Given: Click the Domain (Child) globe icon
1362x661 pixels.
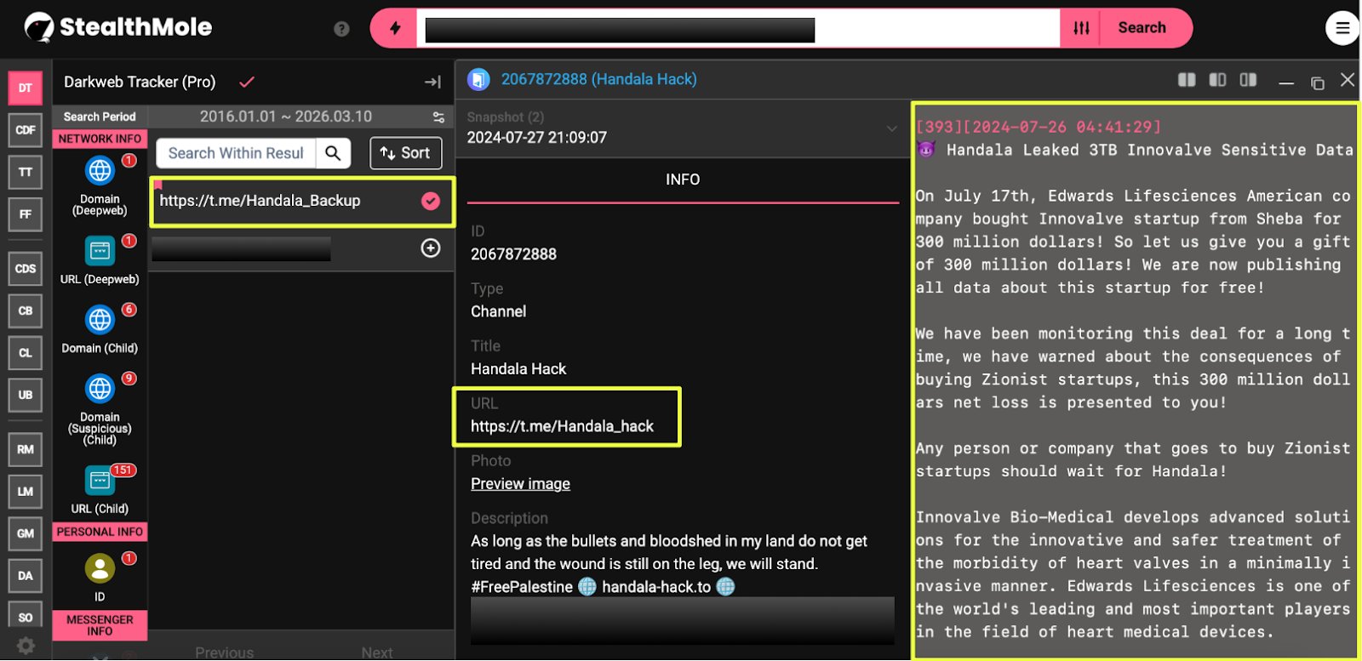Looking at the screenshot, I should click(x=100, y=321).
